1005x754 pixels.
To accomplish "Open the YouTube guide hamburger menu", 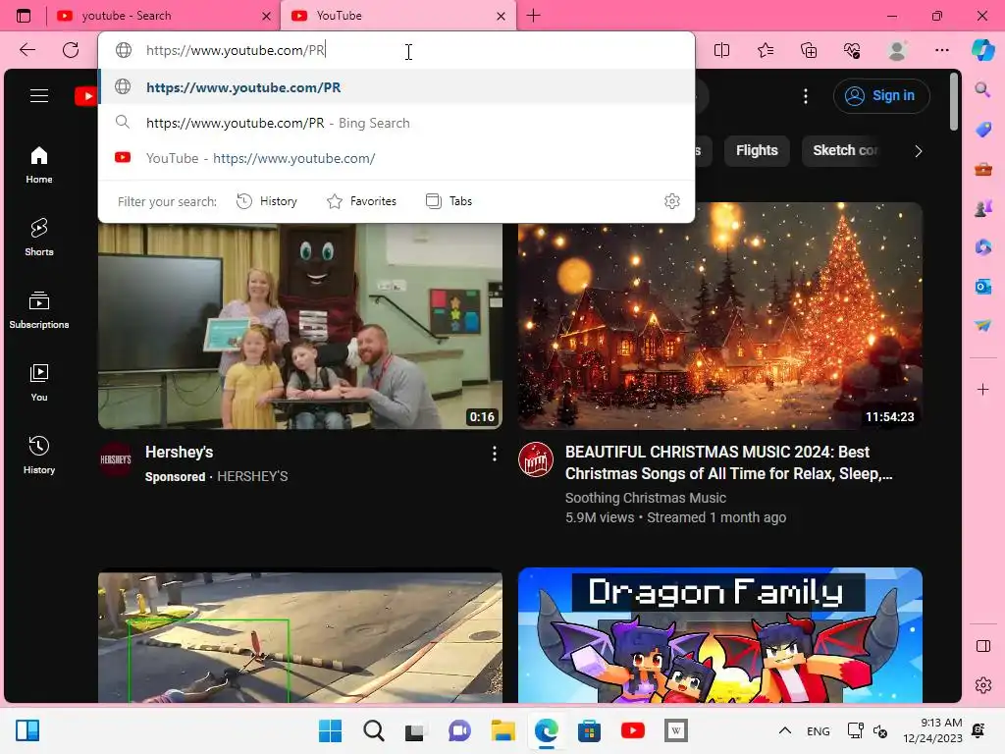I will [39, 96].
